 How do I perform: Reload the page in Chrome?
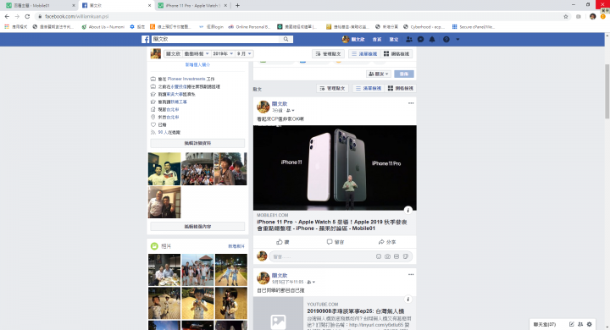(27, 16)
